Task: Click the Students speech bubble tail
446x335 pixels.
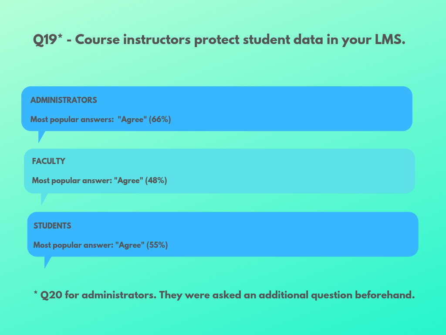Action: click(47, 262)
